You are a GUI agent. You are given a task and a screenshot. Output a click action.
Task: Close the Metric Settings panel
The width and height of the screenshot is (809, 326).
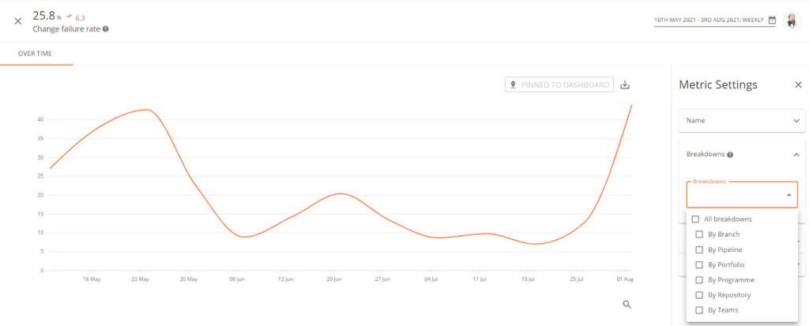tap(798, 84)
